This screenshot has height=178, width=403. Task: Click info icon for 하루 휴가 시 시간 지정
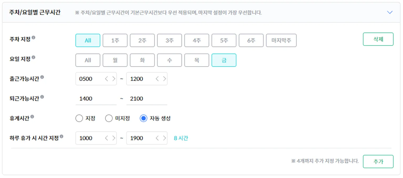coord(61,137)
